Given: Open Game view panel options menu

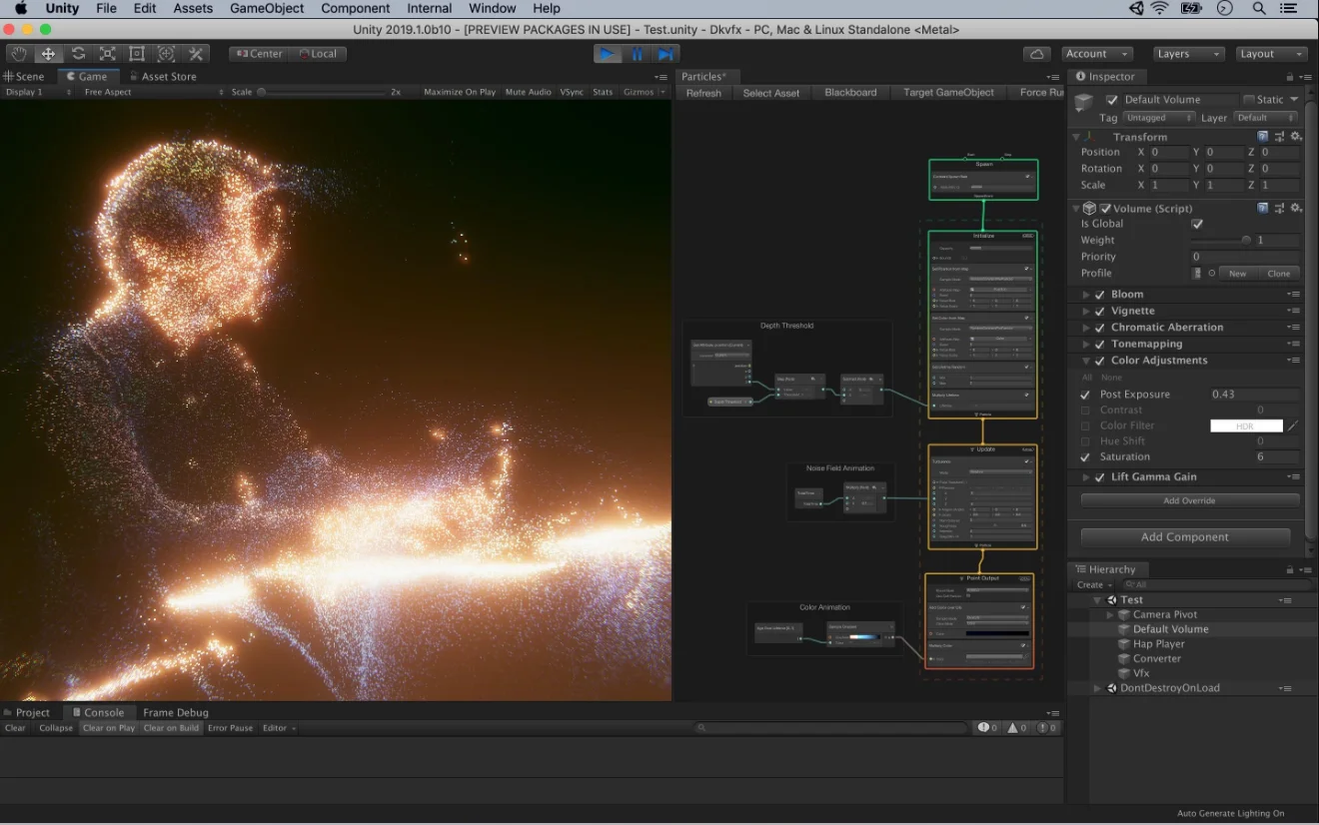Looking at the screenshot, I should 660,77.
